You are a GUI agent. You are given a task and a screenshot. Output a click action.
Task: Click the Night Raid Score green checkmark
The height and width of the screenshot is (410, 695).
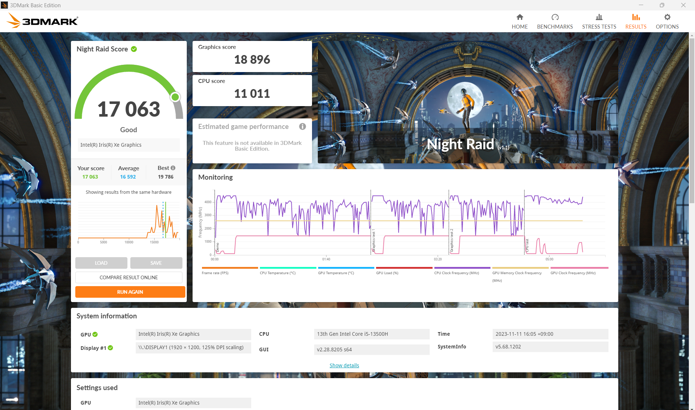click(x=134, y=49)
